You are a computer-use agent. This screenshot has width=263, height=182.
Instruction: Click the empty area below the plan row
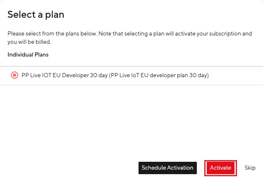tap(131, 120)
